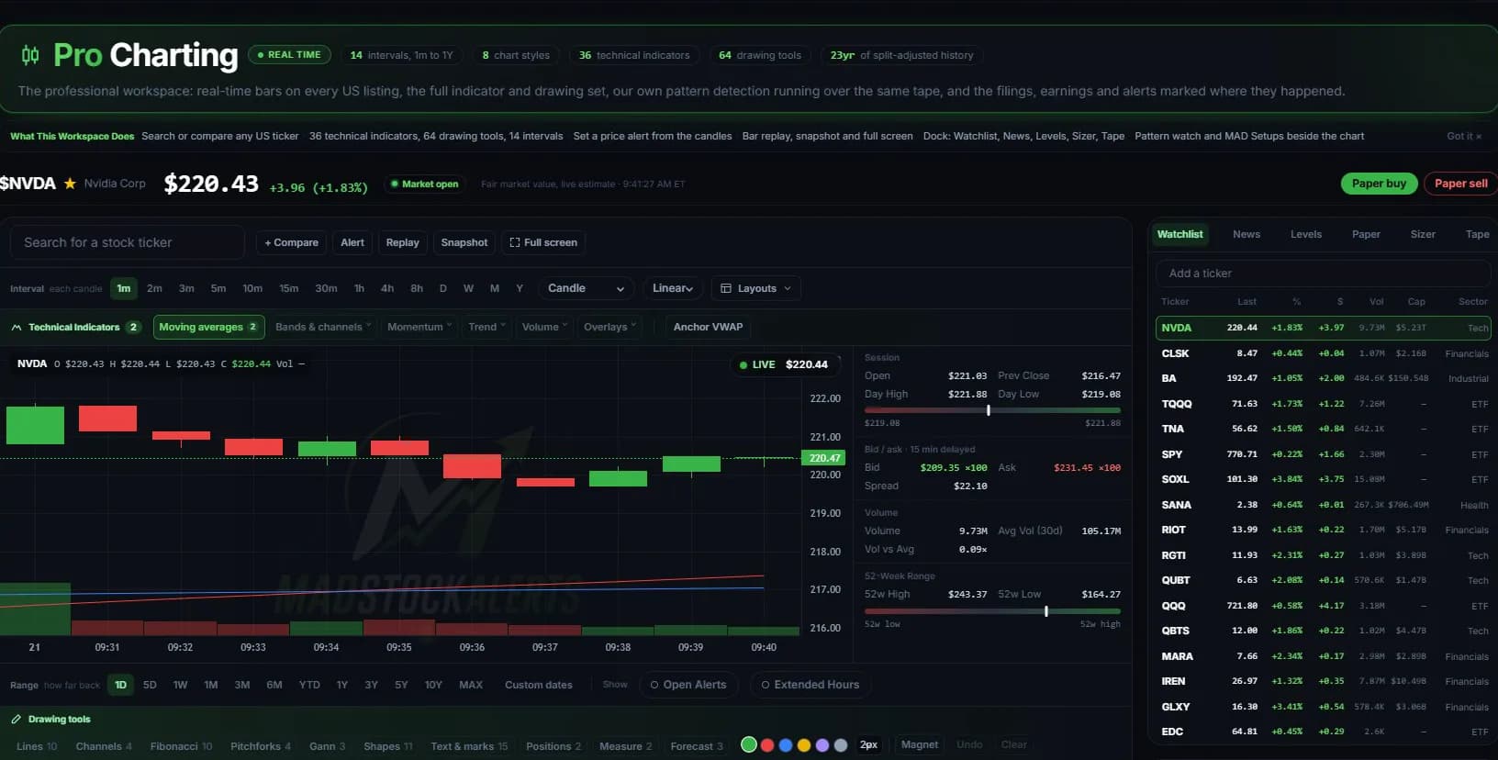This screenshot has width=1498, height=760.
Task: Open the Levels tab
Action: coord(1306,234)
